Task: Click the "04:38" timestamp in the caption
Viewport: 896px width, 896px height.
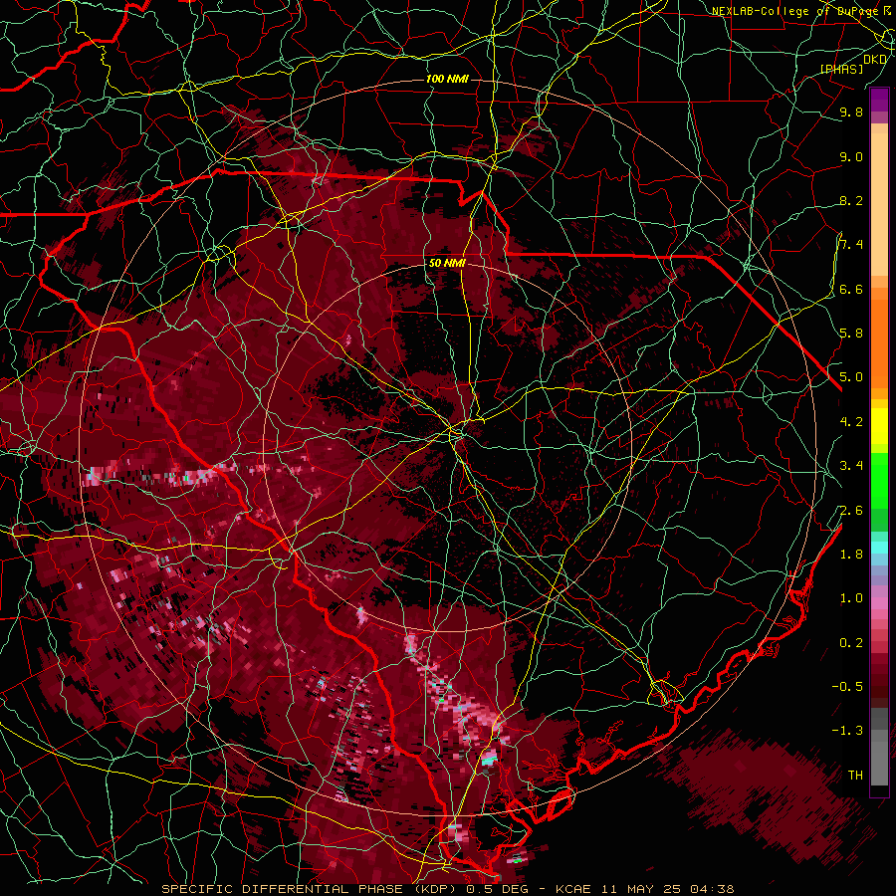Action: click(x=712, y=889)
